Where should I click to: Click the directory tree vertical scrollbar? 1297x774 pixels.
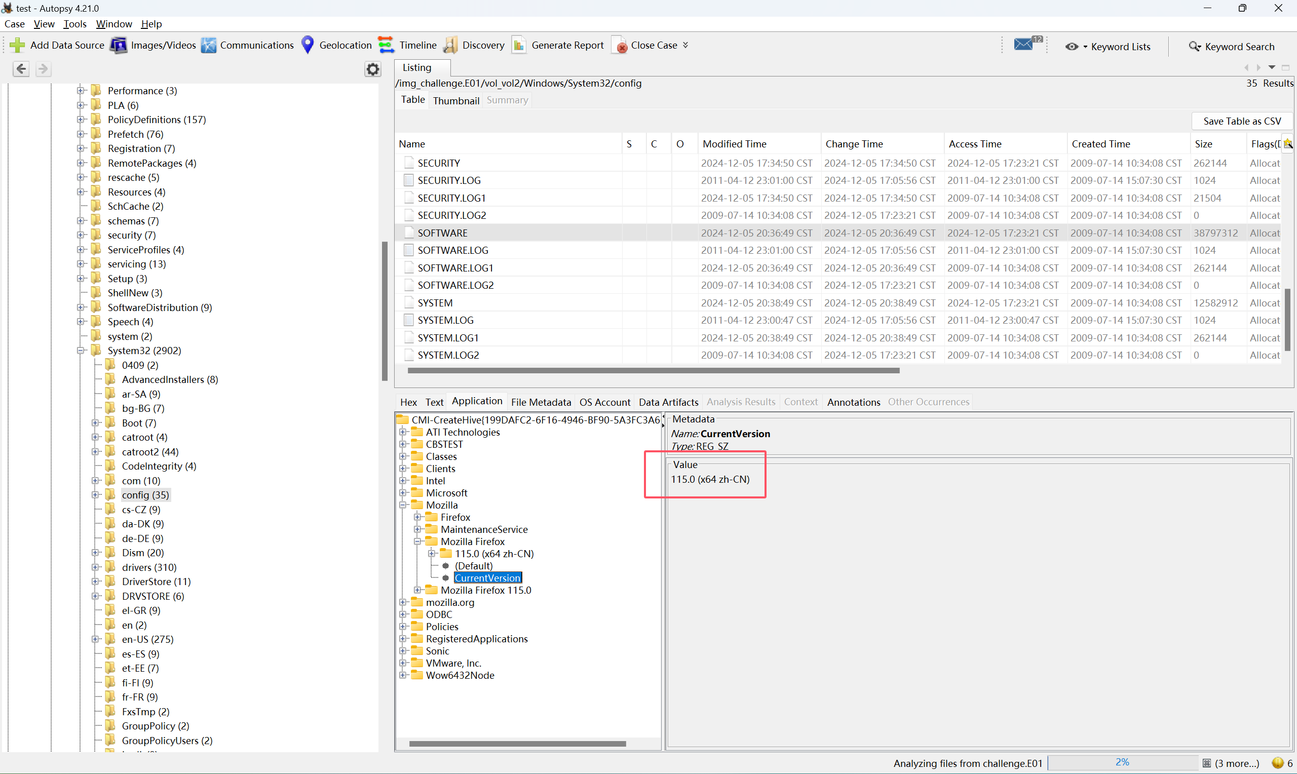coord(385,311)
